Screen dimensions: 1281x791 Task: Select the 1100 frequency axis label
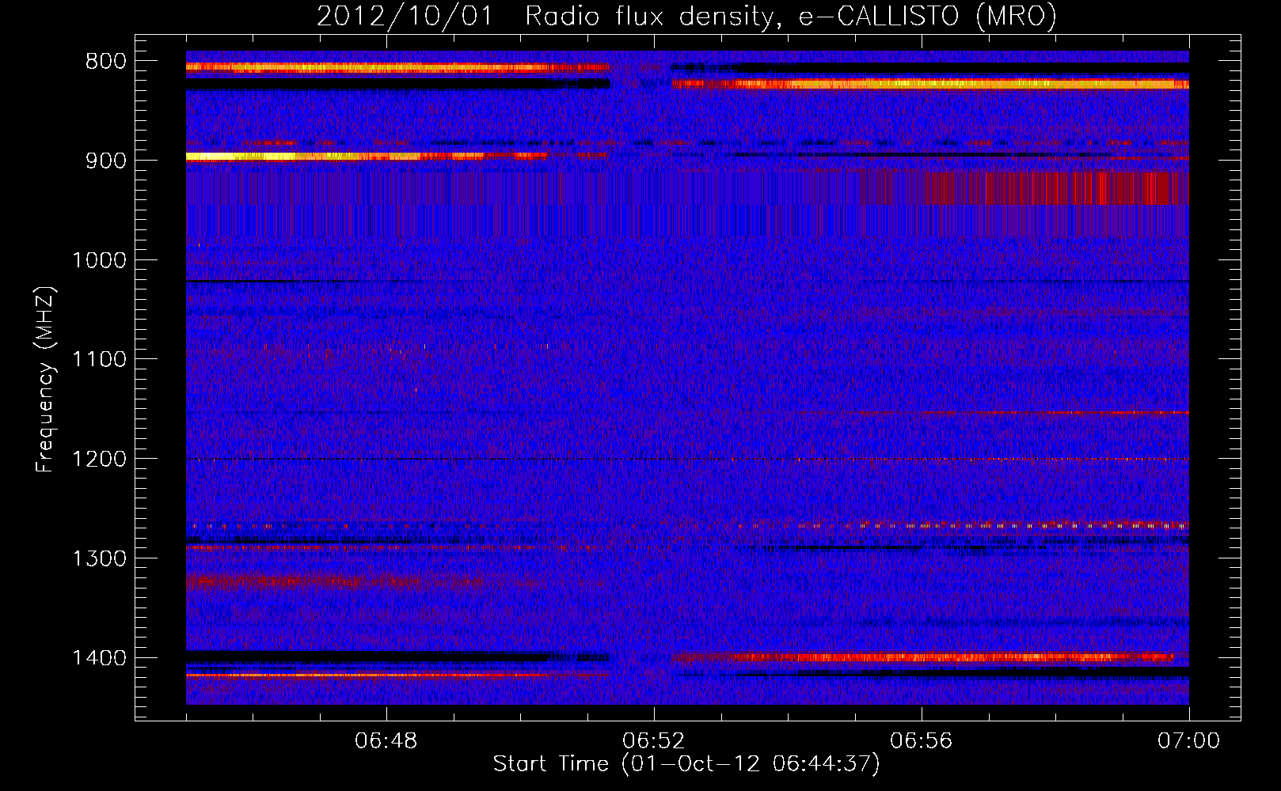tap(100, 360)
